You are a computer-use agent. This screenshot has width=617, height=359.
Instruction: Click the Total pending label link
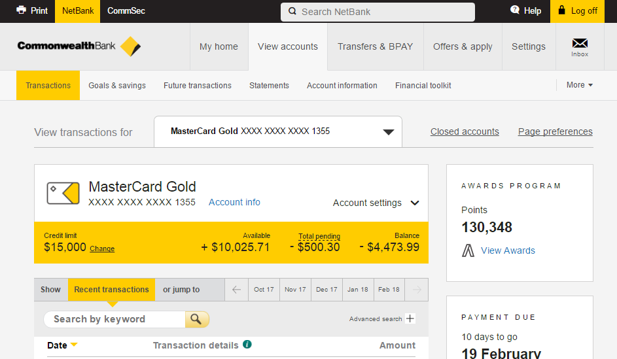(319, 236)
